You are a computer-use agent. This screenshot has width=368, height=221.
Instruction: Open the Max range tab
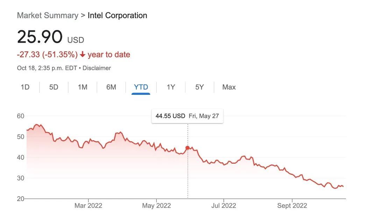pyautogui.click(x=229, y=87)
